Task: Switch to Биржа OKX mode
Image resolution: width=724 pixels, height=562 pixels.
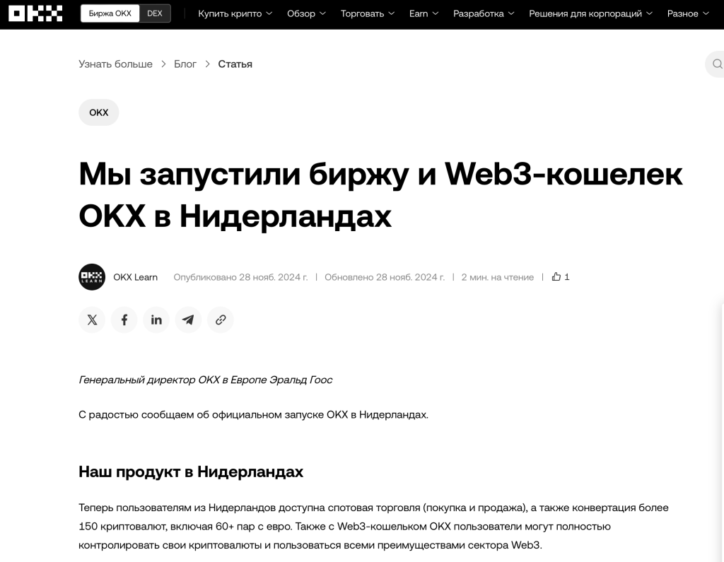Action: [110, 13]
